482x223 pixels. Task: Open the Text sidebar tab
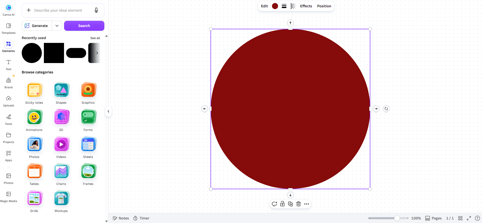[9, 65]
